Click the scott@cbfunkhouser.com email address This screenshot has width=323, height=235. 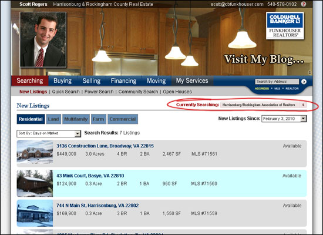click(237, 4)
